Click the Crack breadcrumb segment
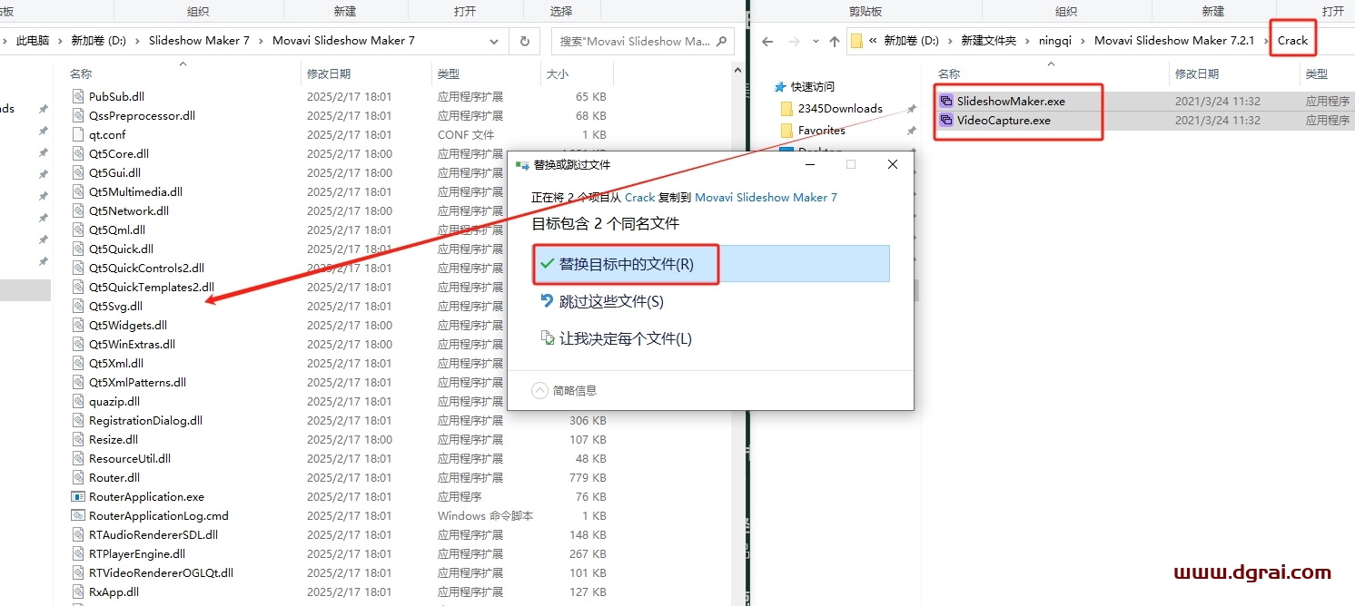1355x606 pixels. coord(1292,41)
